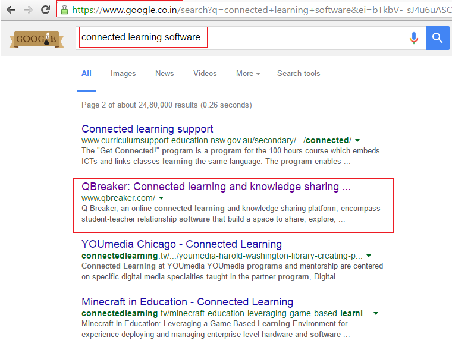Click the connectedlearning.tv youmedia URL text

tap(222, 256)
